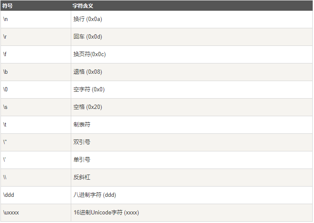Click the 反斜杠 description text
This screenshot has width=314, height=223.
pyautogui.click(x=82, y=177)
